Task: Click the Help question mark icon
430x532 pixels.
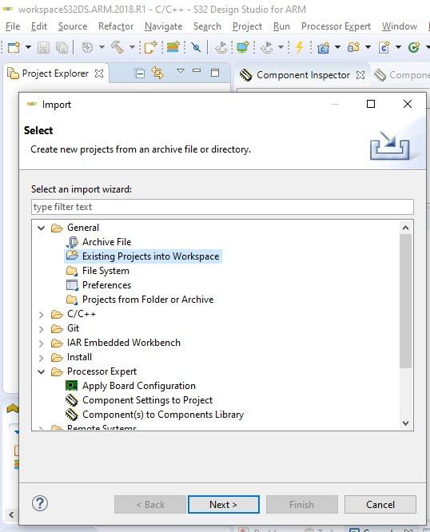Action: [x=40, y=503]
